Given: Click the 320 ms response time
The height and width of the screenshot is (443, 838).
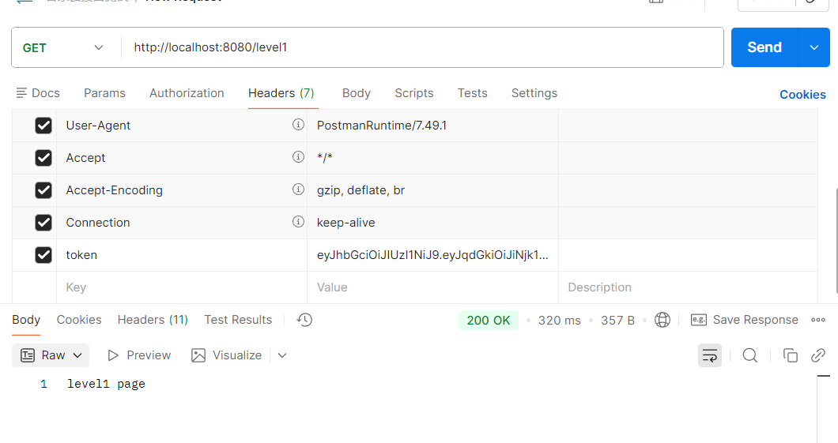Looking at the screenshot, I should click(559, 321).
